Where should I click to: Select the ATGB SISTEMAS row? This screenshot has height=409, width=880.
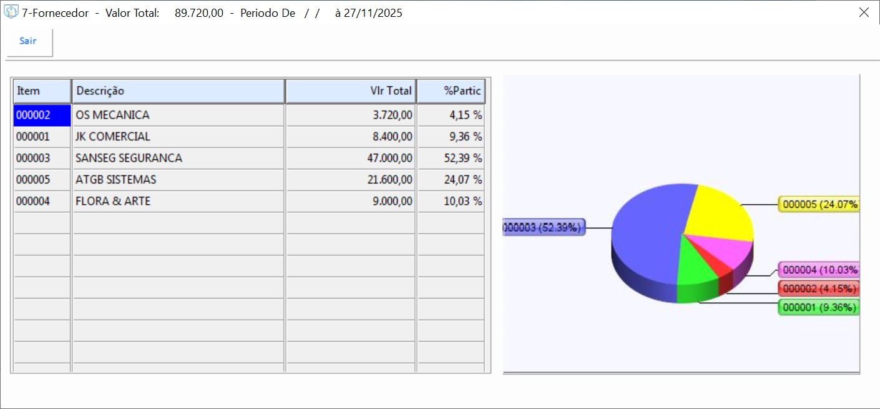coord(178,180)
